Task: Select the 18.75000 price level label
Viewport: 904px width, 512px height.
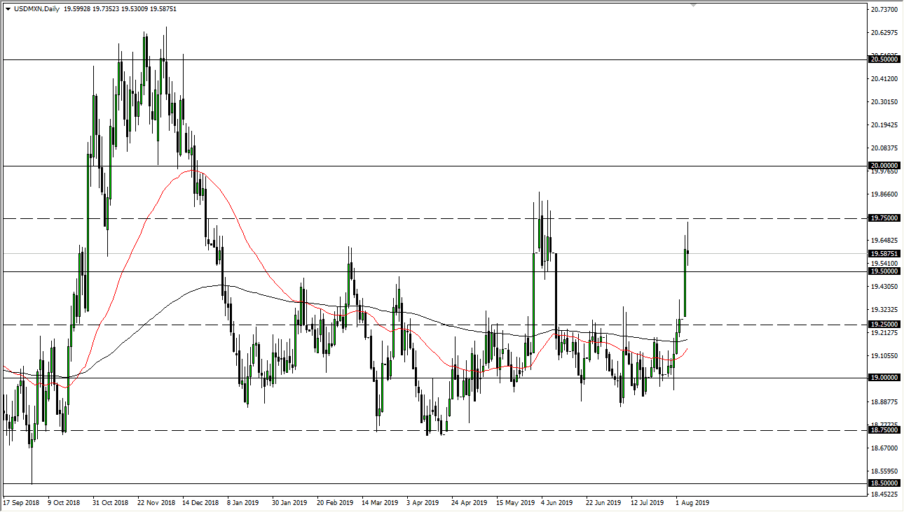Action: click(x=885, y=430)
